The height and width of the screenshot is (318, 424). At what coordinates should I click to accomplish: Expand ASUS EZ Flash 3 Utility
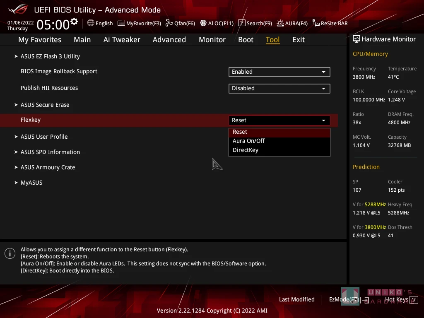click(x=50, y=56)
